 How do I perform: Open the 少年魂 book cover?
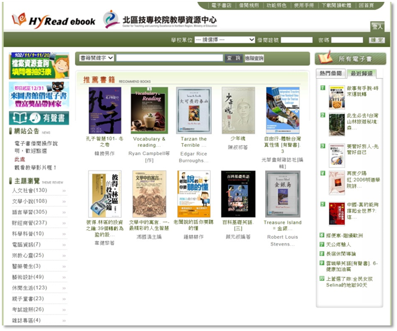[238, 110]
